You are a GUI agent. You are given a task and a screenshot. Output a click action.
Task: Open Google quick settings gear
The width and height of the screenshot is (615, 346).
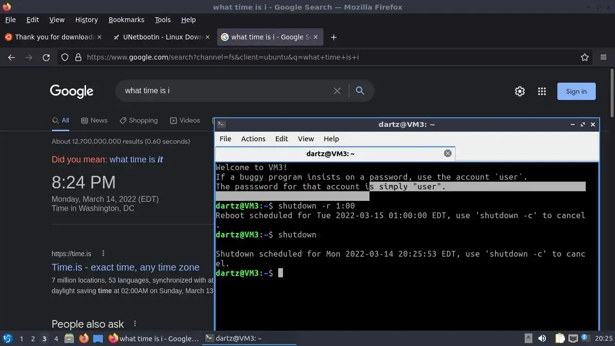520,91
